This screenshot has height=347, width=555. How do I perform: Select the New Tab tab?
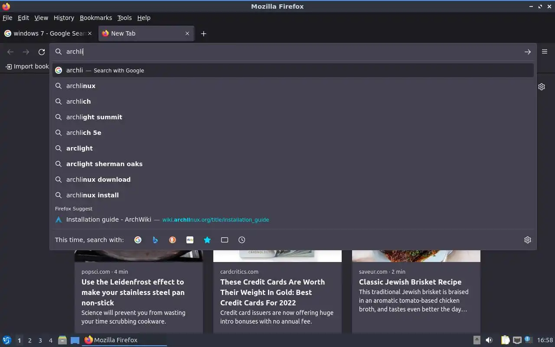146,33
